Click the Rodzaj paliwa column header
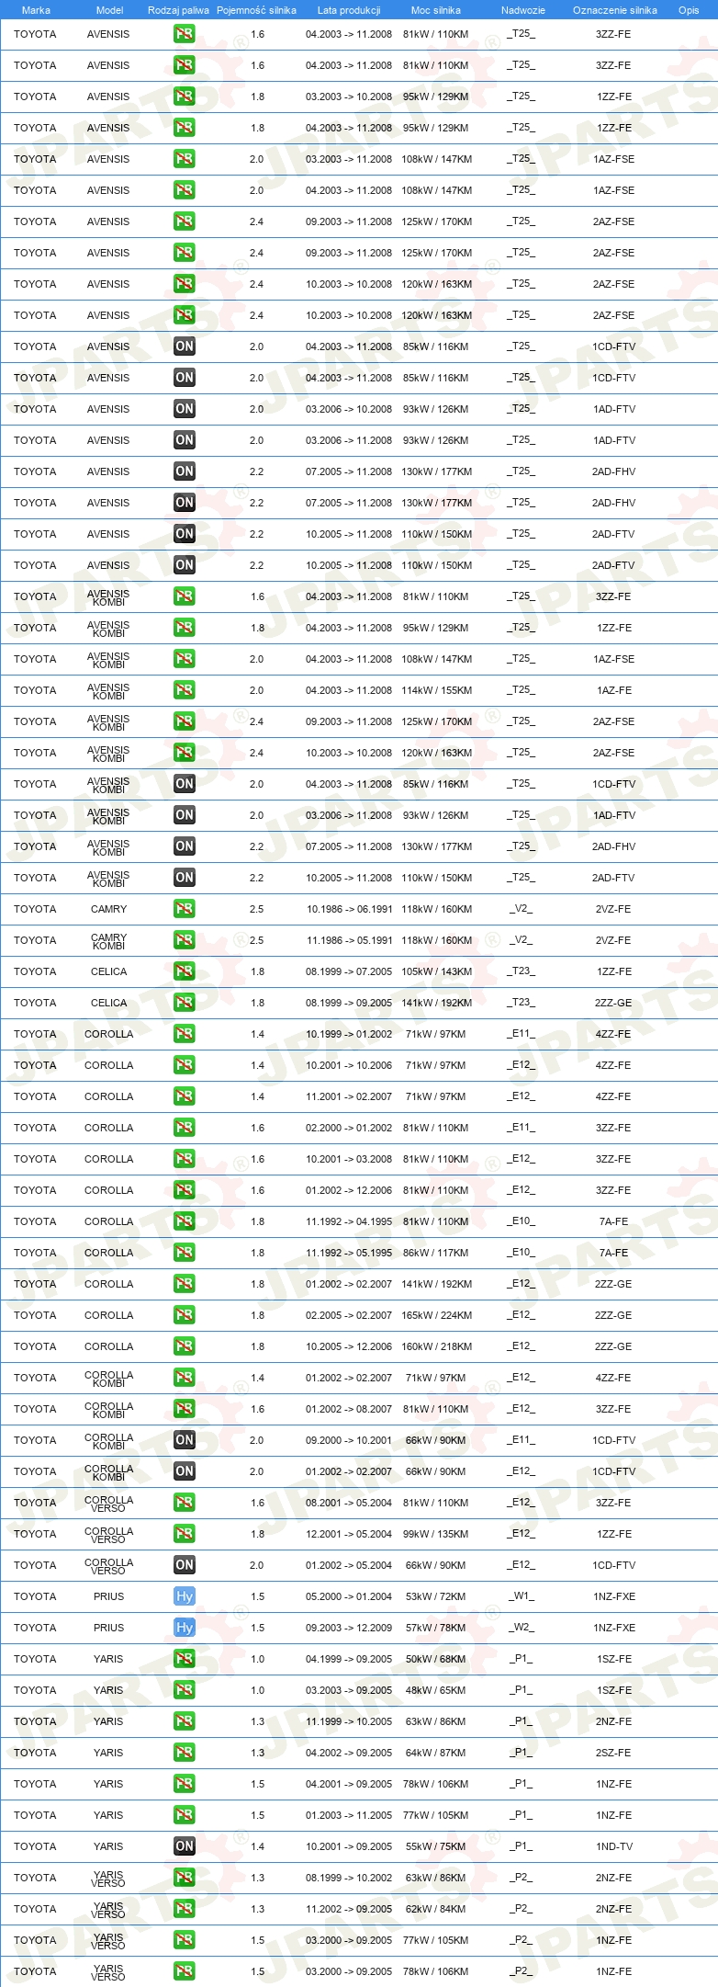718x1987 pixels. tap(178, 10)
